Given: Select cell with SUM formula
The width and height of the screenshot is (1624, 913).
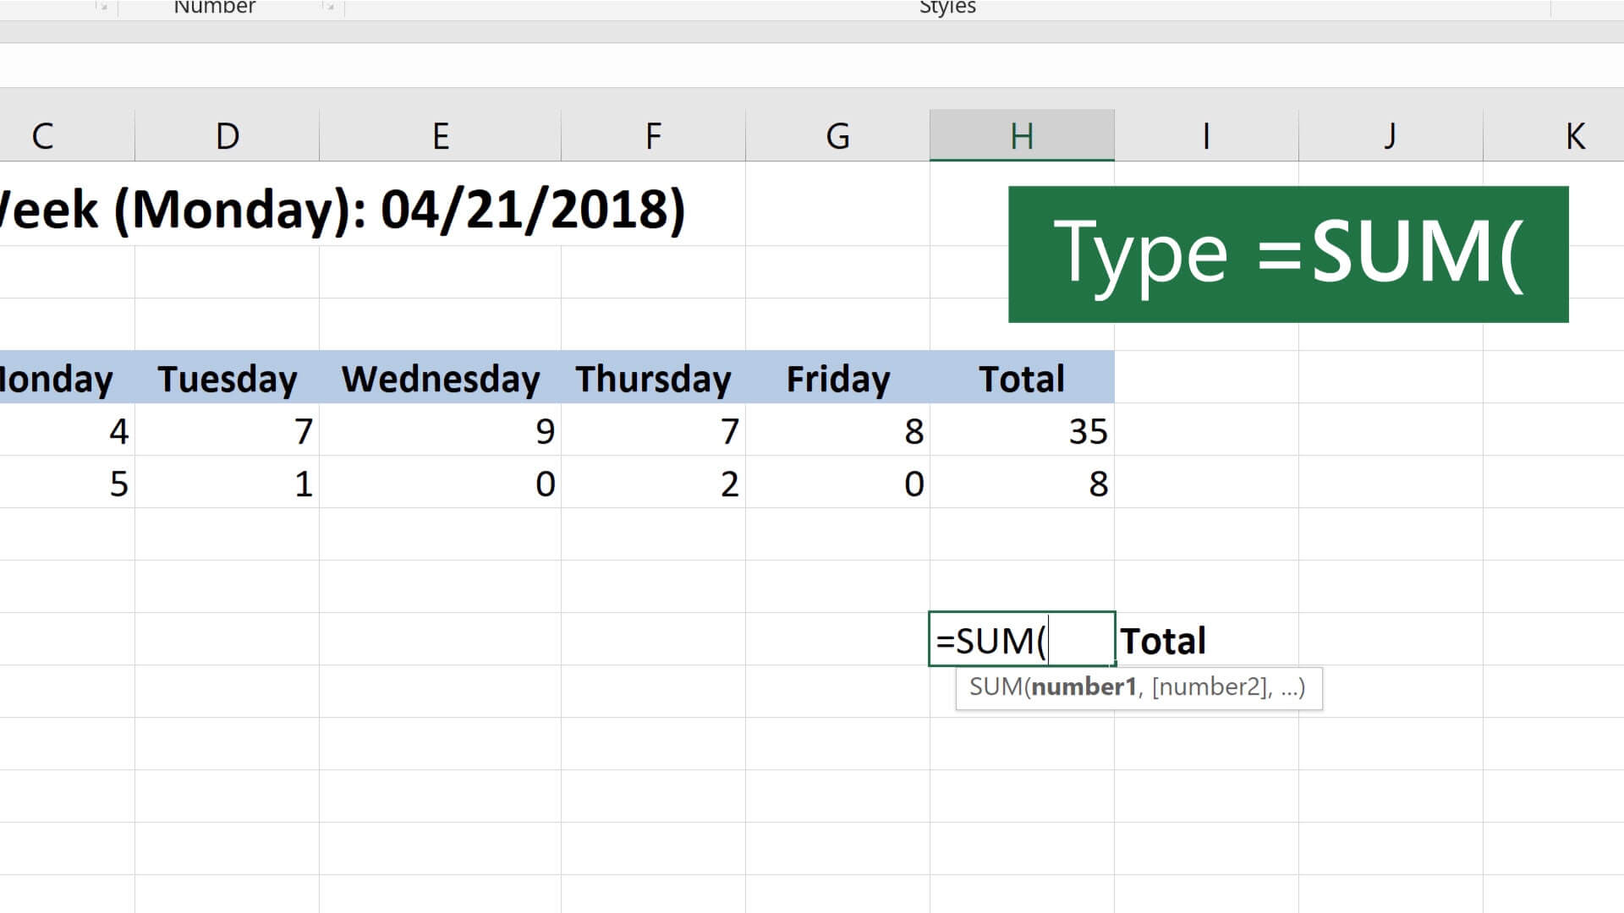Looking at the screenshot, I should tap(1021, 641).
